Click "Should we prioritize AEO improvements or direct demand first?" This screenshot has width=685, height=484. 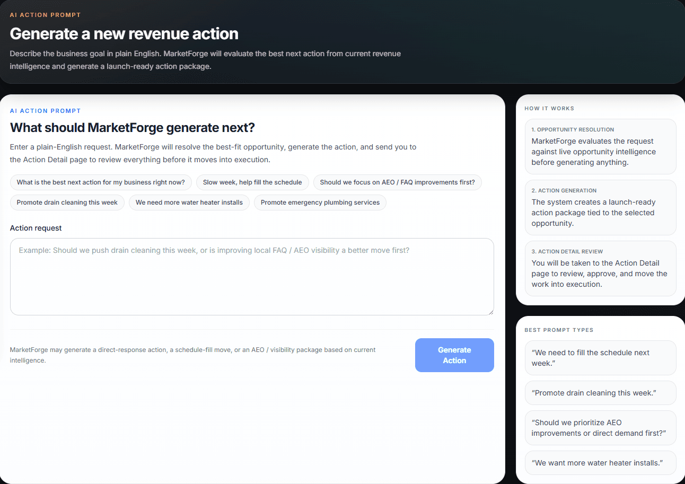(x=600, y=427)
